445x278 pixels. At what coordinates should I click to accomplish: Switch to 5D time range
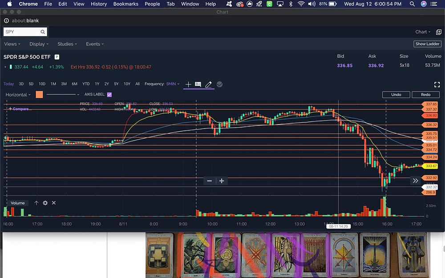(x=31, y=84)
